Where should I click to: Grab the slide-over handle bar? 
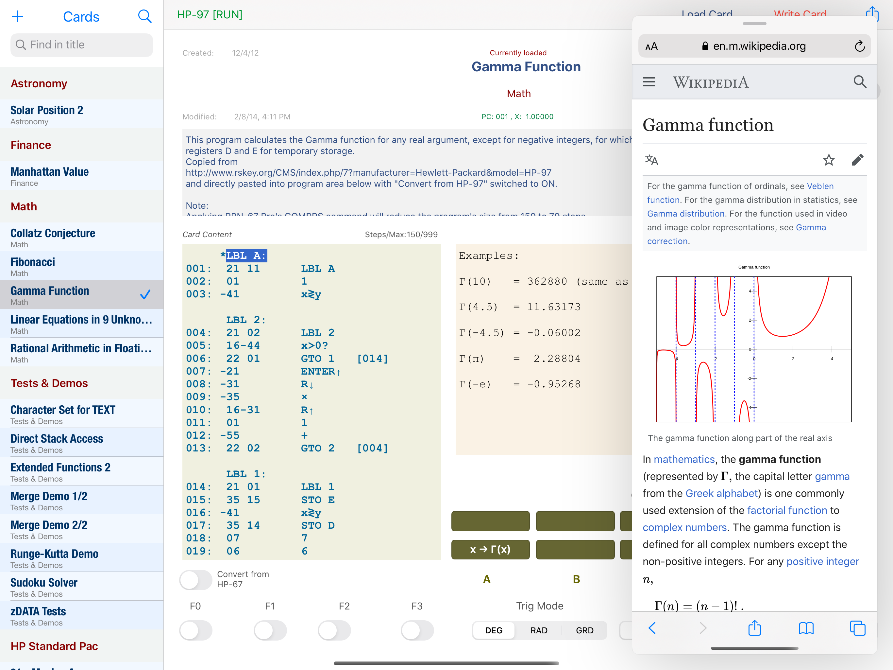[x=754, y=24]
